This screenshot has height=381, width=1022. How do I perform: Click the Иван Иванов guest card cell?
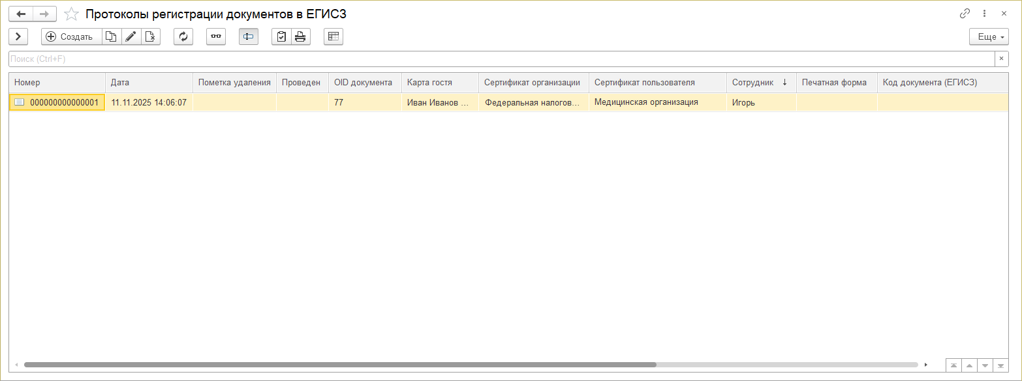(440, 102)
